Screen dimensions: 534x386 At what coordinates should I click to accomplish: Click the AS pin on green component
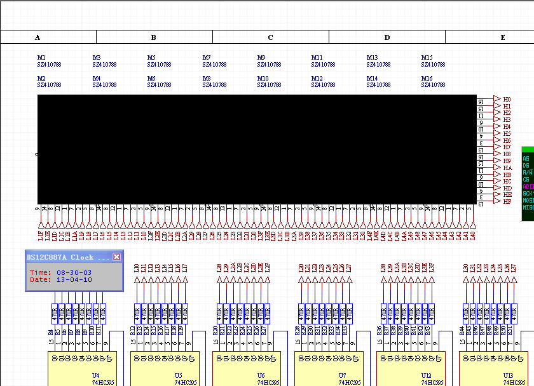coord(526,159)
